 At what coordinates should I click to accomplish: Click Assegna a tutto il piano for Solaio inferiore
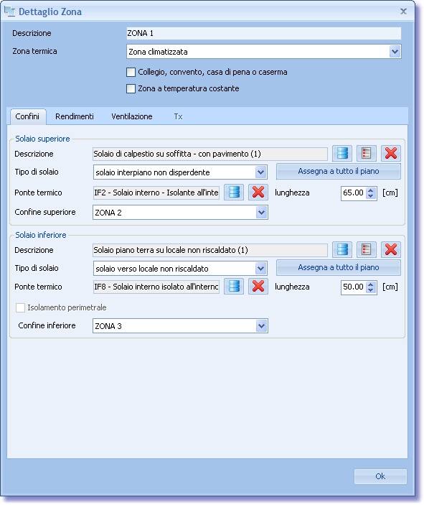(339, 268)
